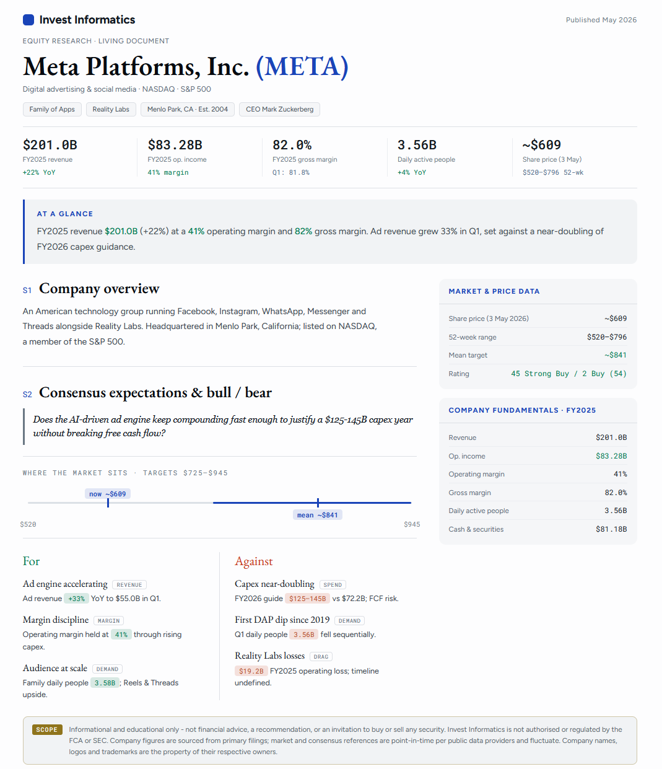The height and width of the screenshot is (769, 662).
Task: Click the DRAG badge beside Reality Labs losses
Action: click(321, 657)
